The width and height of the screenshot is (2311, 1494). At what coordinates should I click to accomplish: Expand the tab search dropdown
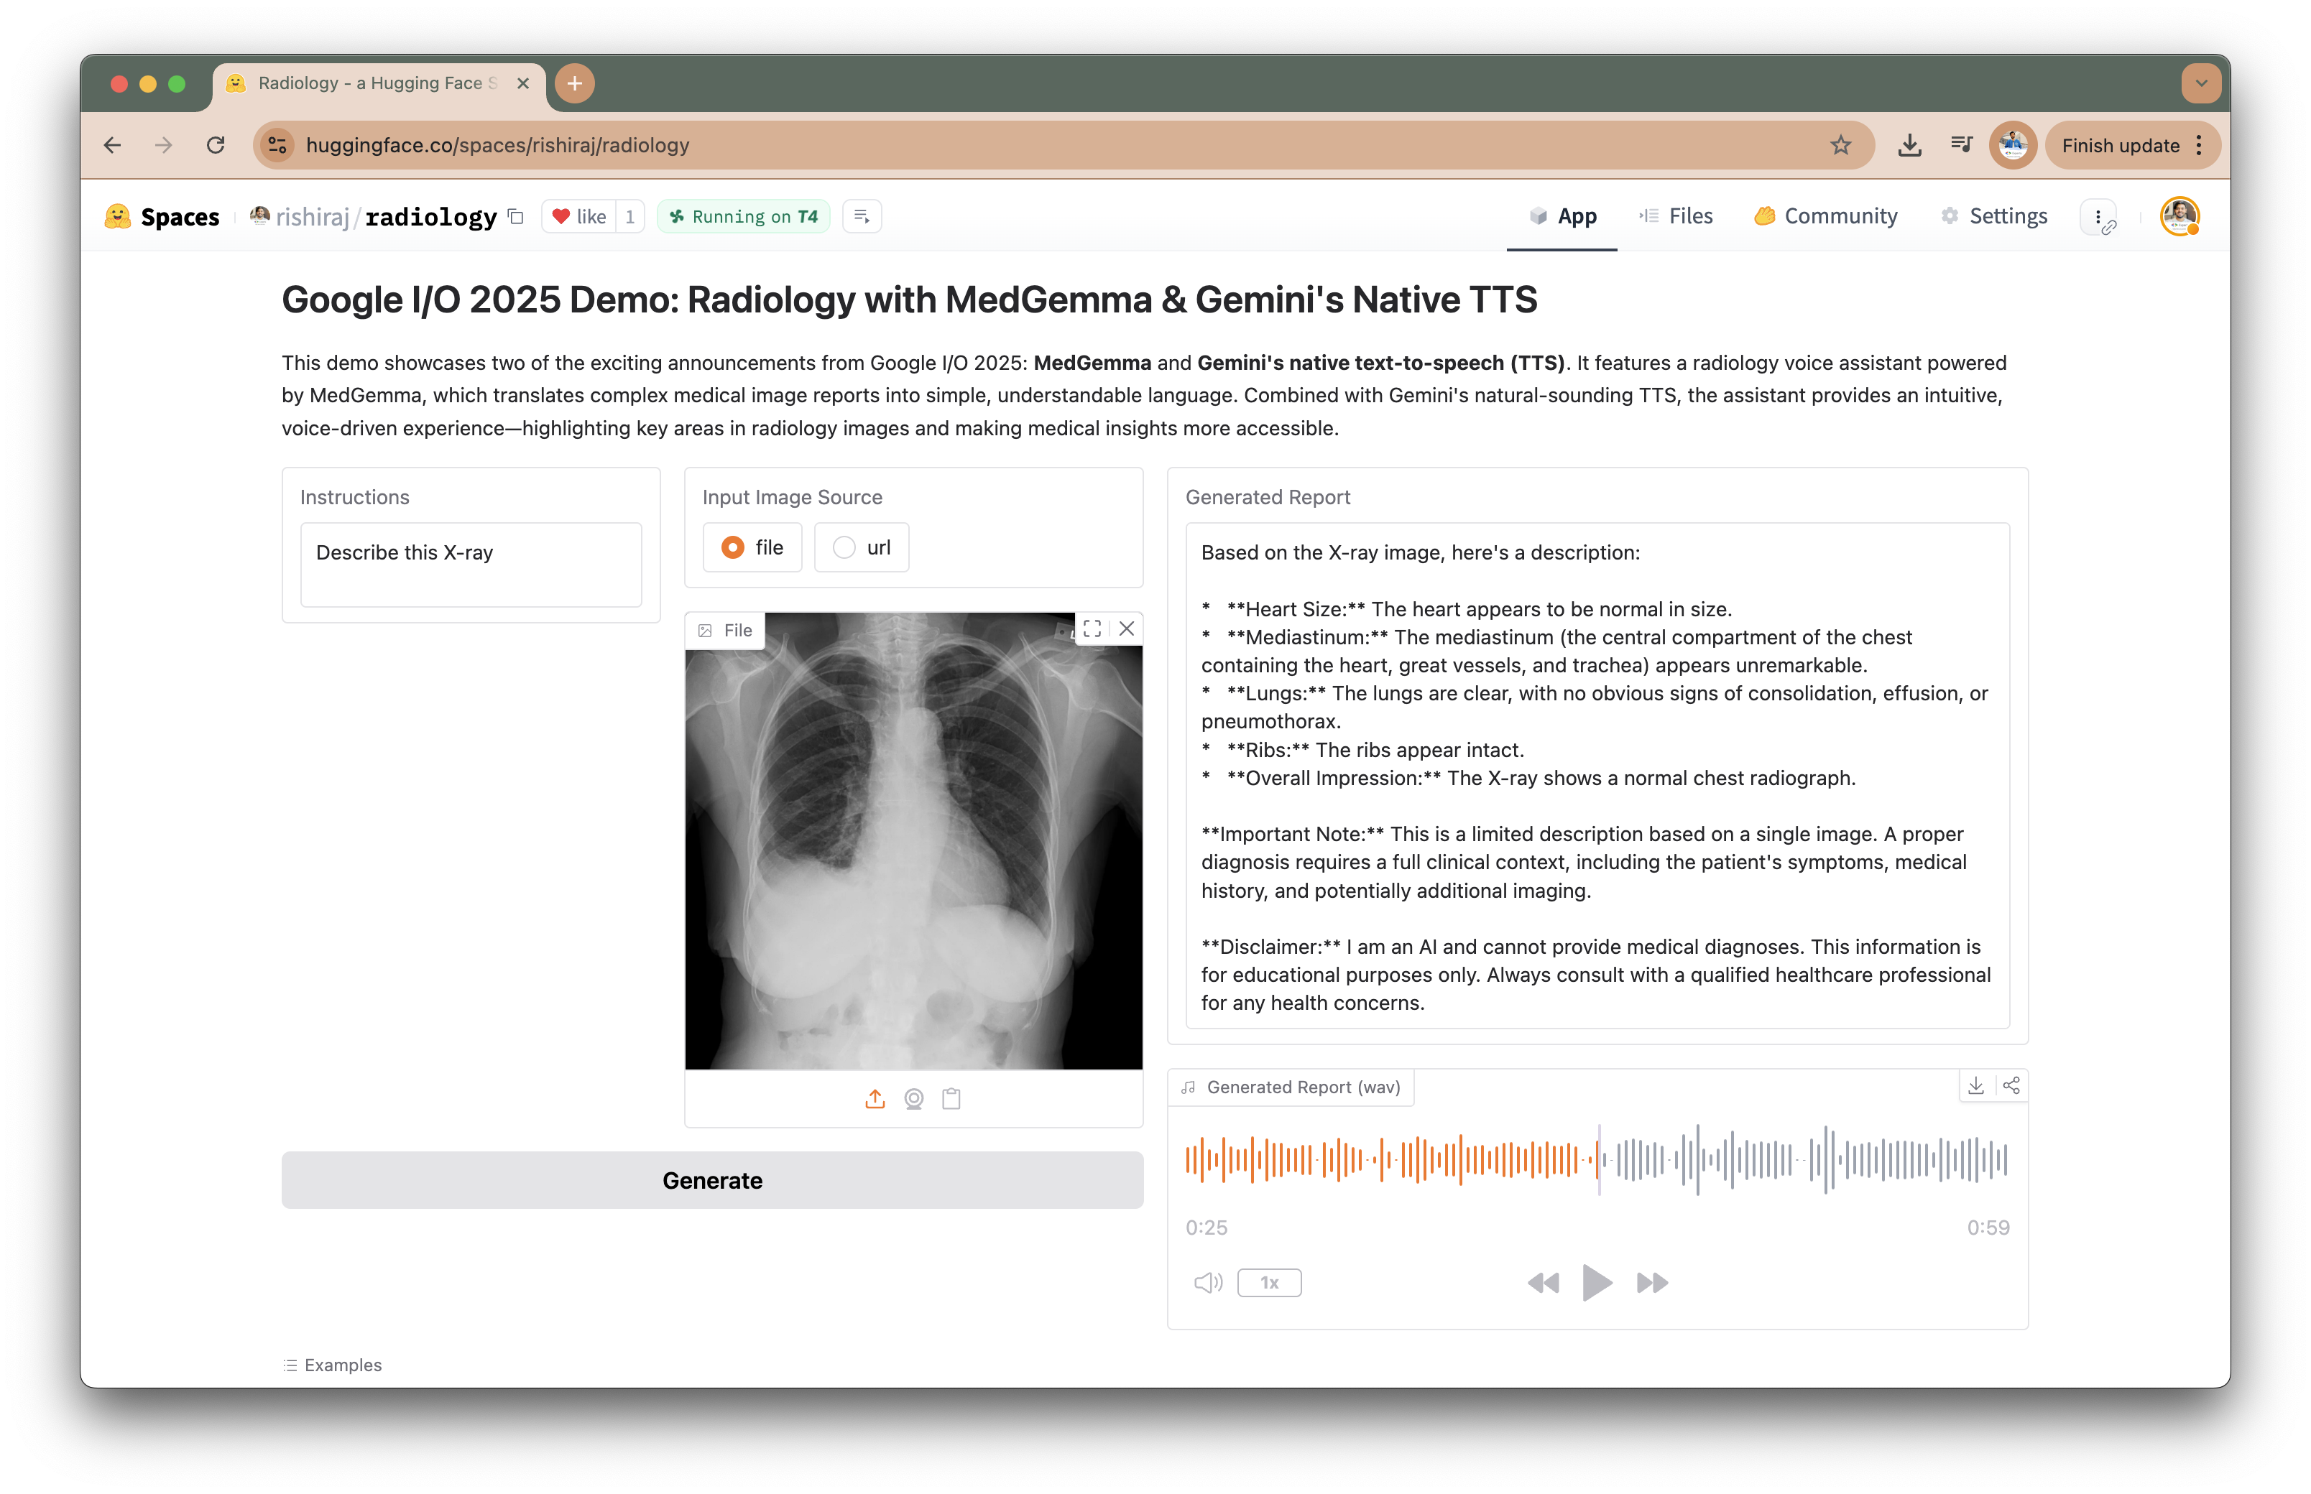coord(2200,83)
